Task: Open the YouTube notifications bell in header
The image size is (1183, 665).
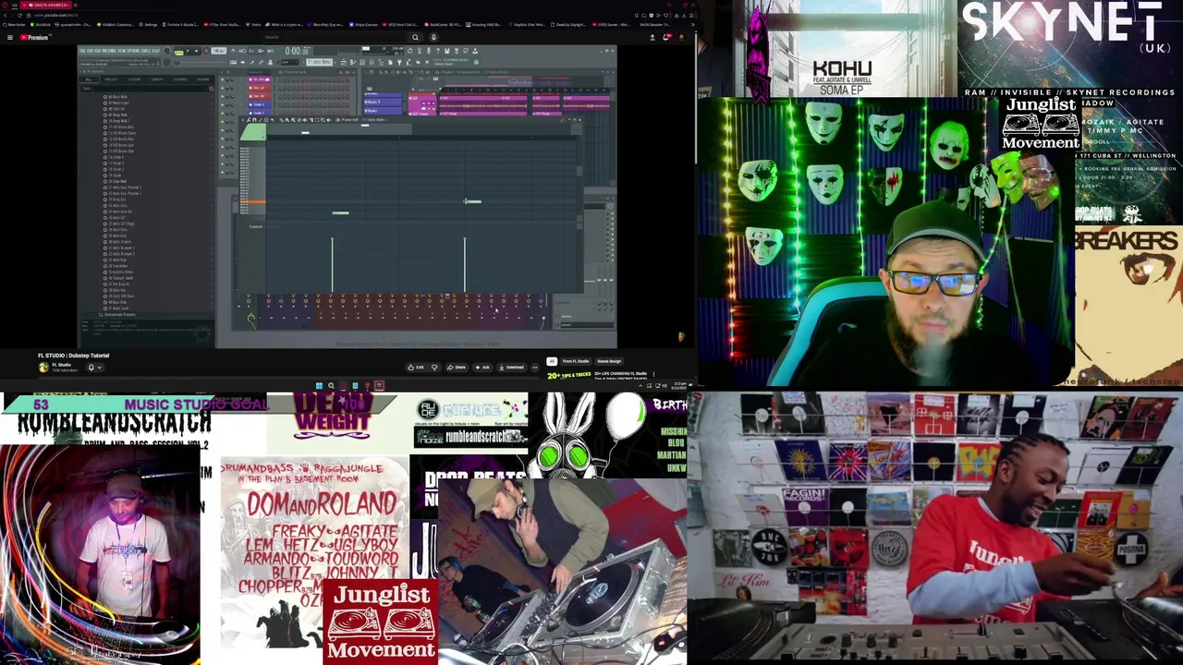Action: click(666, 37)
